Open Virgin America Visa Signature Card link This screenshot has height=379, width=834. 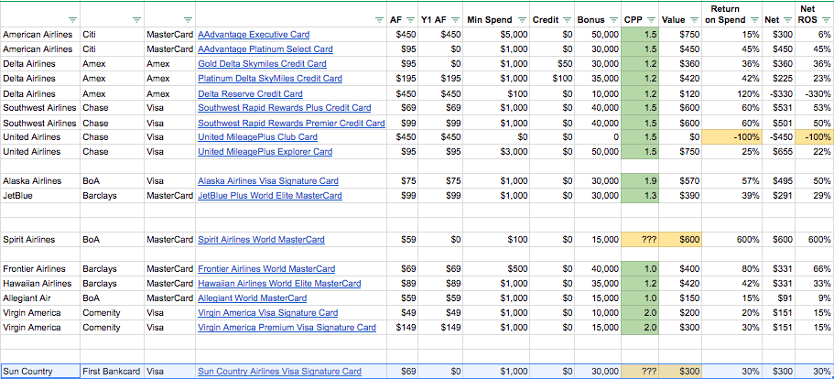pos(268,312)
